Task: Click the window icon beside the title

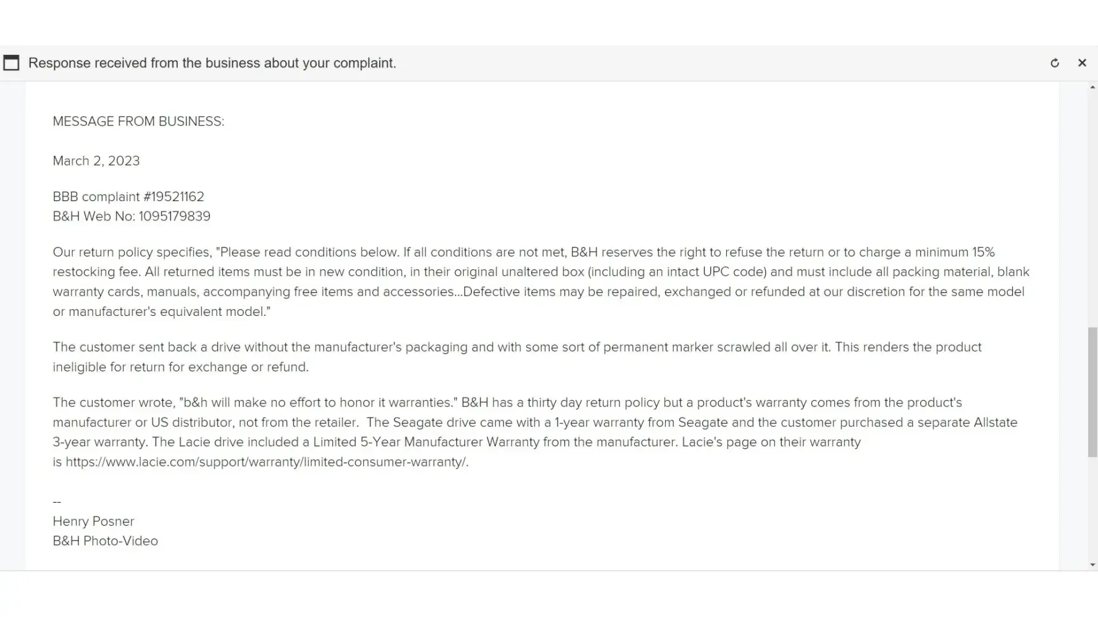Action: click(x=11, y=63)
